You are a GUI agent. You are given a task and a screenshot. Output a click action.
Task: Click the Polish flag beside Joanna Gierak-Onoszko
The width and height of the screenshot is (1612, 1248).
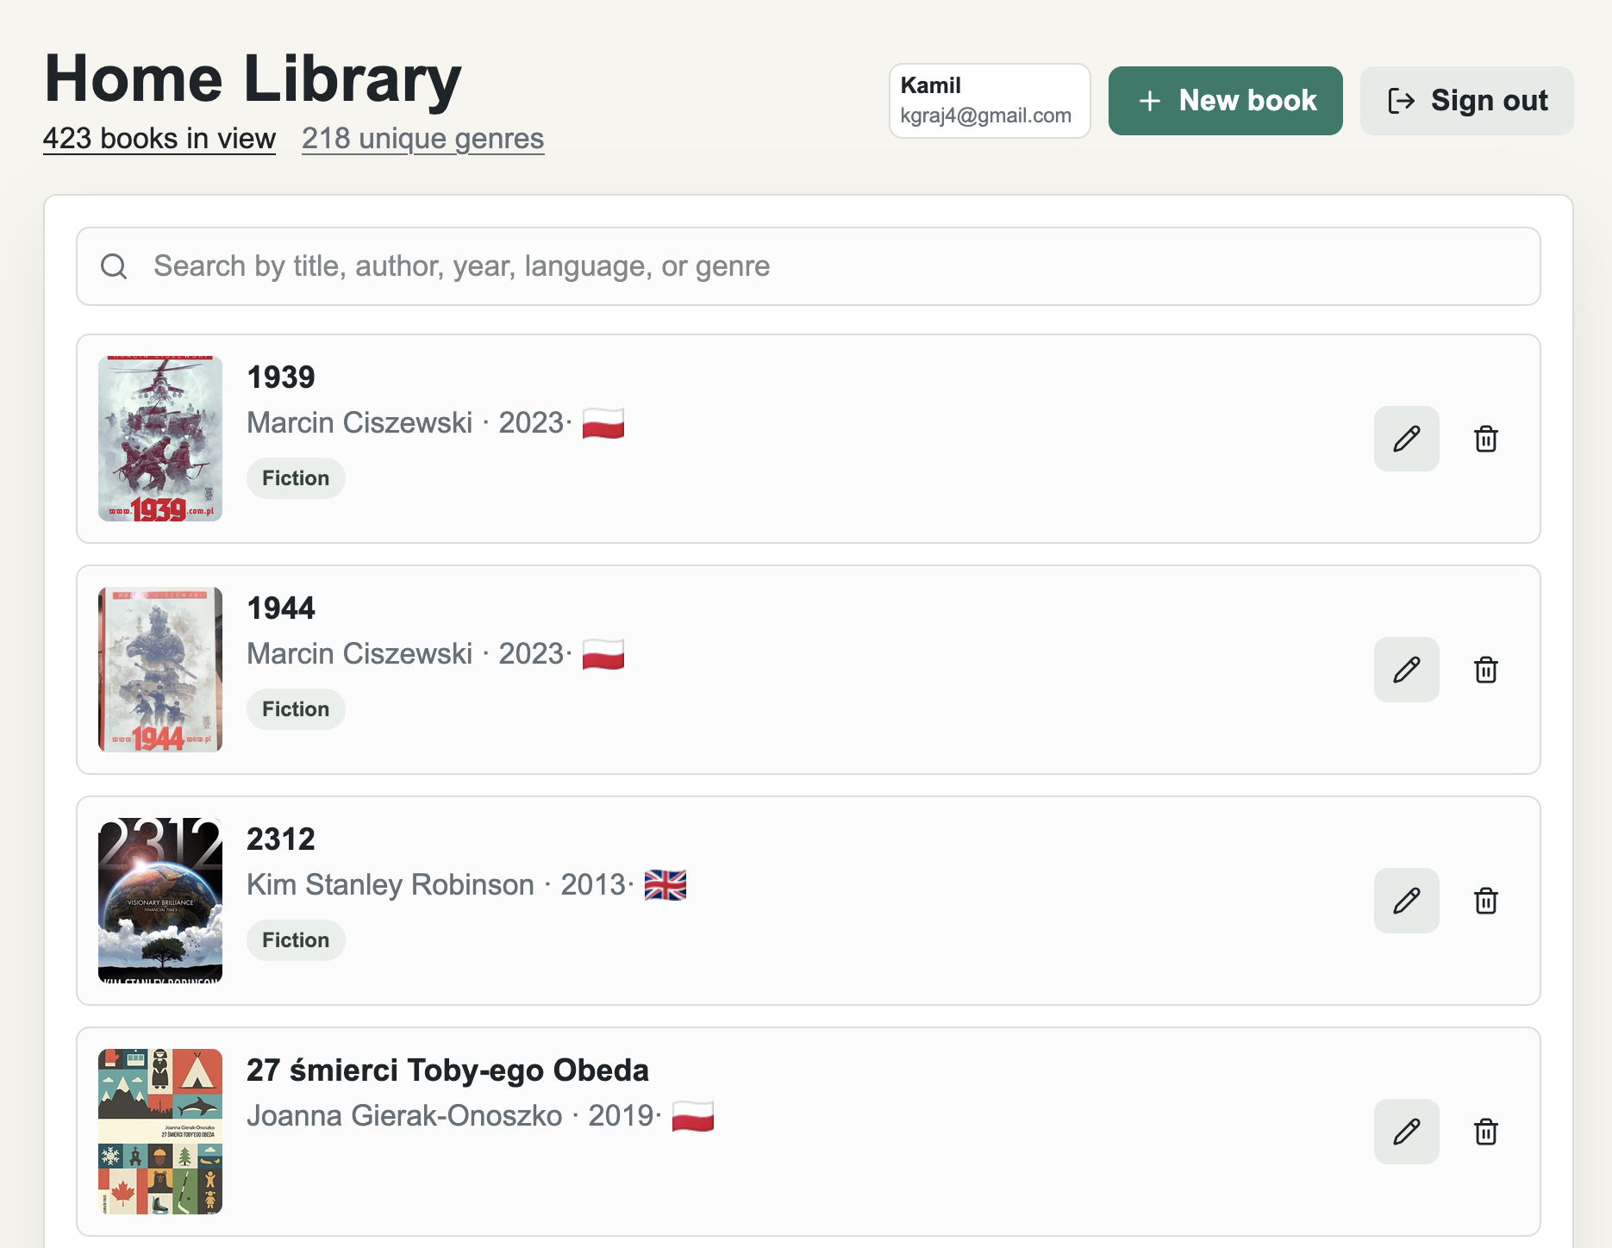(x=693, y=1116)
